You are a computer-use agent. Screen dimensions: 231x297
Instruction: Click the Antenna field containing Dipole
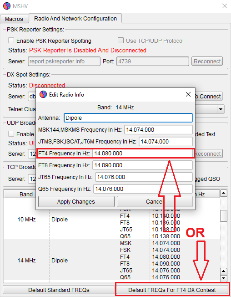(128, 118)
